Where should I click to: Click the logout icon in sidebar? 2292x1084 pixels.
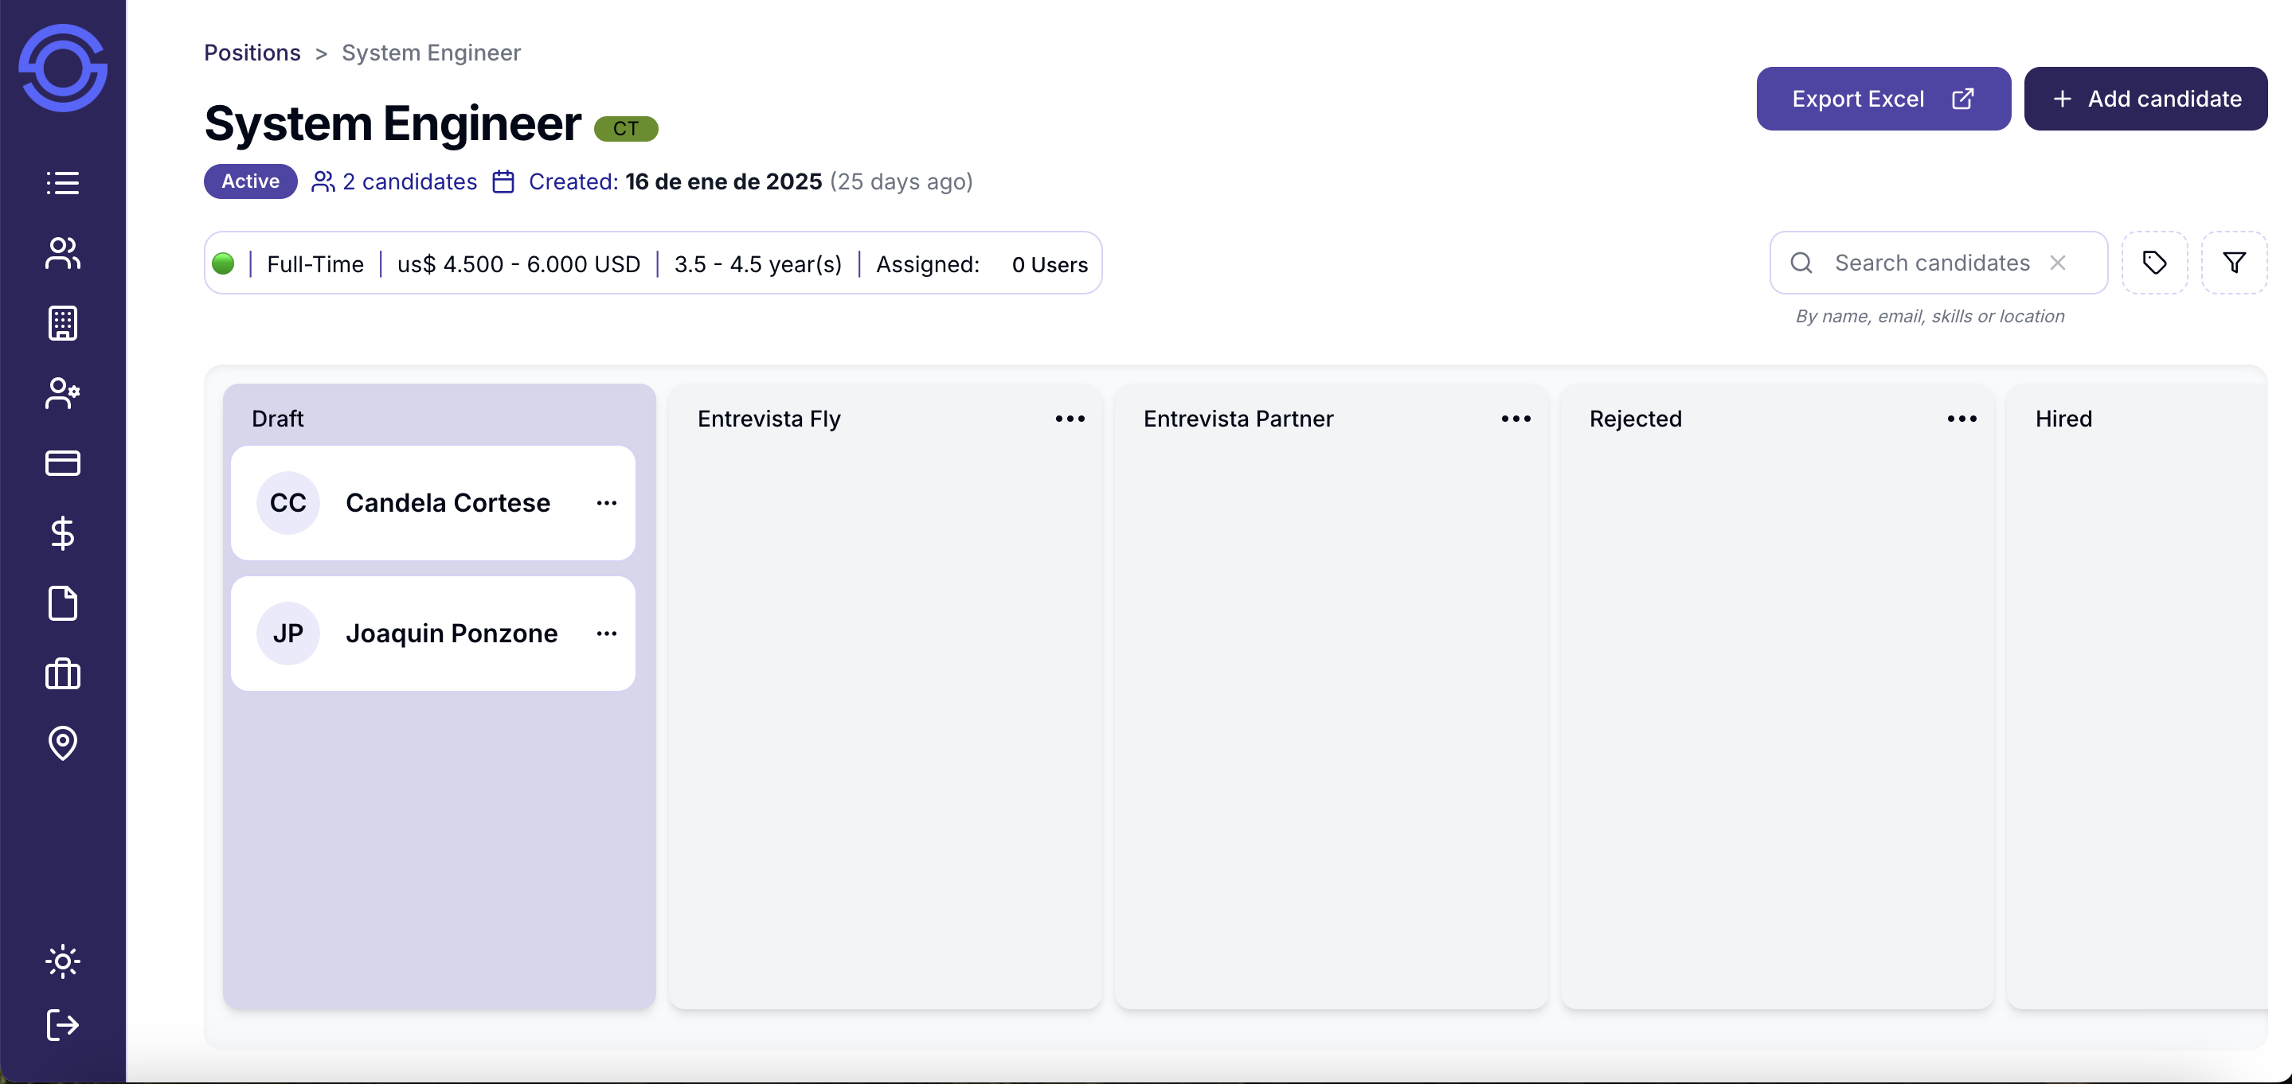[x=62, y=1024]
